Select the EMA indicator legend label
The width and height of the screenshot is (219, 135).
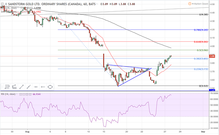coord(3,12)
